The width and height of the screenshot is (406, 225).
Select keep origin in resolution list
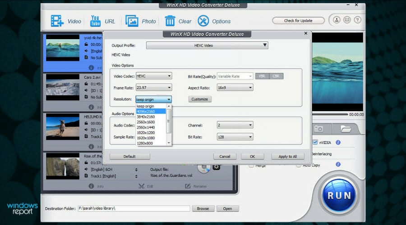tap(151, 106)
